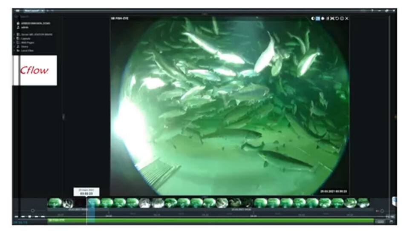Click the help question mark icon
Image resolution: width=409 pixels, height=233 pixels.
tap(372, 10)
